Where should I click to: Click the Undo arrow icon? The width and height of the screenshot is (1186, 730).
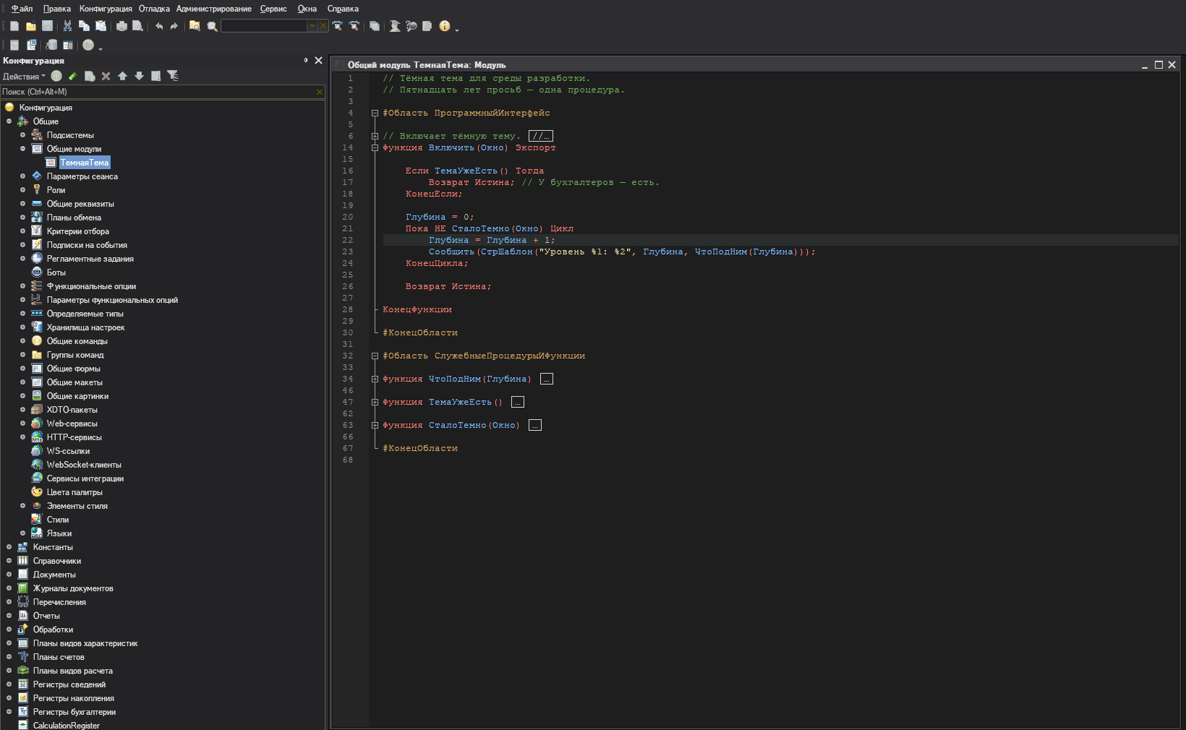[159, 26]
